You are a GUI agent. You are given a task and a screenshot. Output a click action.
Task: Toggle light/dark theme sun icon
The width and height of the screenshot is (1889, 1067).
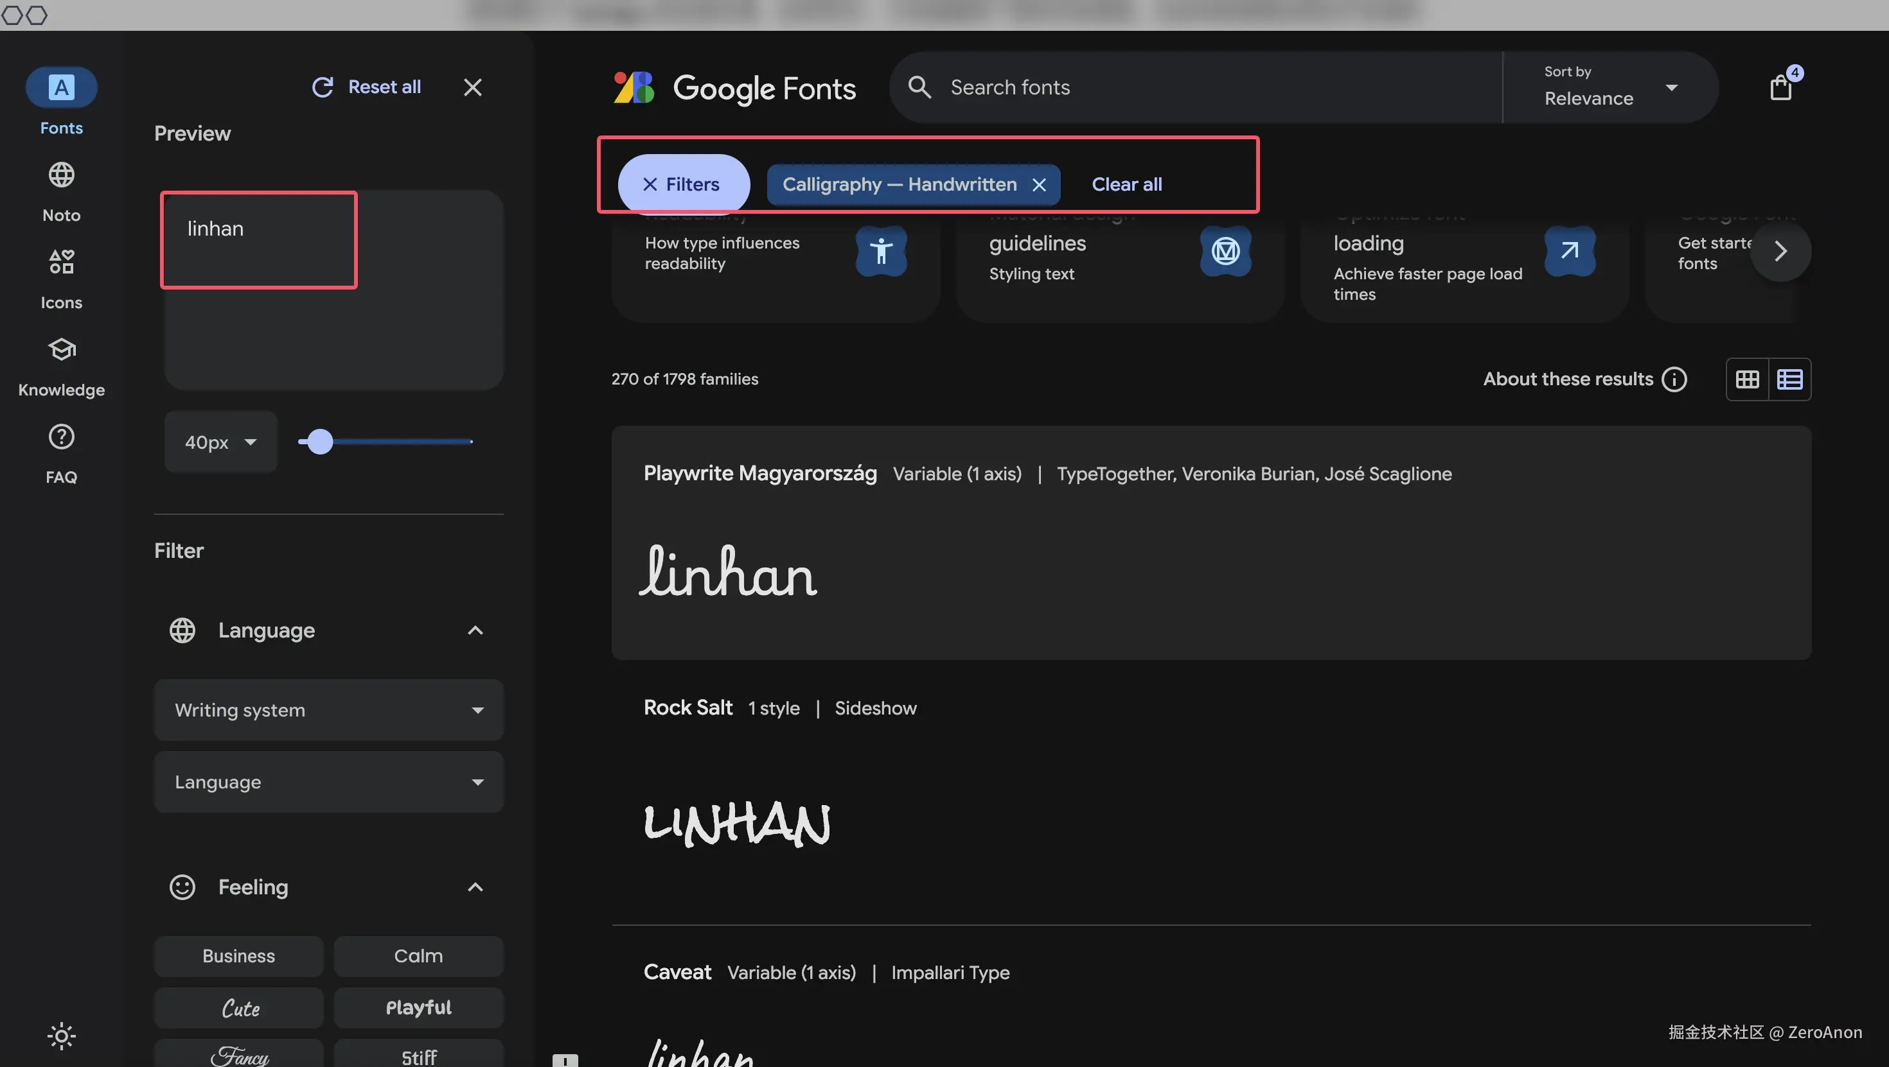[61, 1036]
